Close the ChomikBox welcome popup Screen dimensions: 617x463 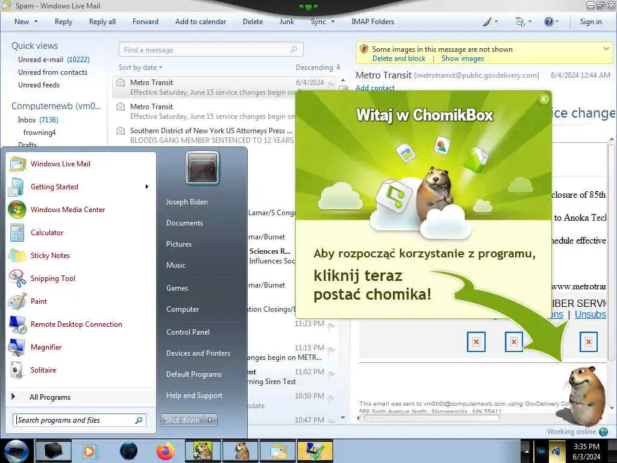coord(543,99)
